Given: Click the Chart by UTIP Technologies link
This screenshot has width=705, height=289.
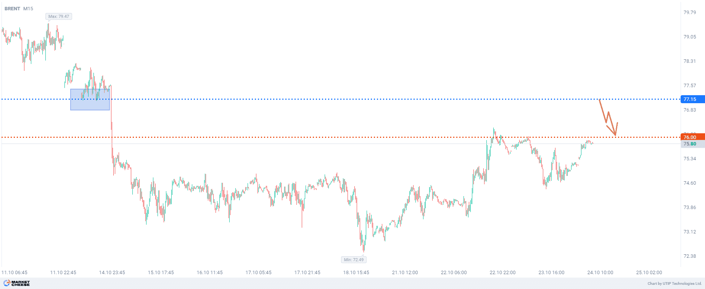Looking at the screenshot, I should (674, 283).
